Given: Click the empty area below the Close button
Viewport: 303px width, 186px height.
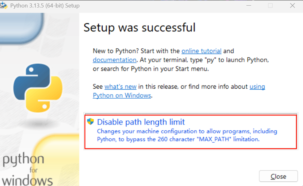Looking at the screenshot, I should click(278, 185).
